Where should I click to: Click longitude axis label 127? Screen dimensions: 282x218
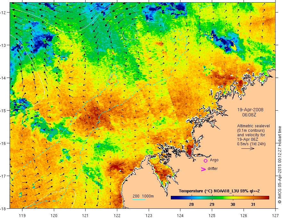tap(275, 215)
